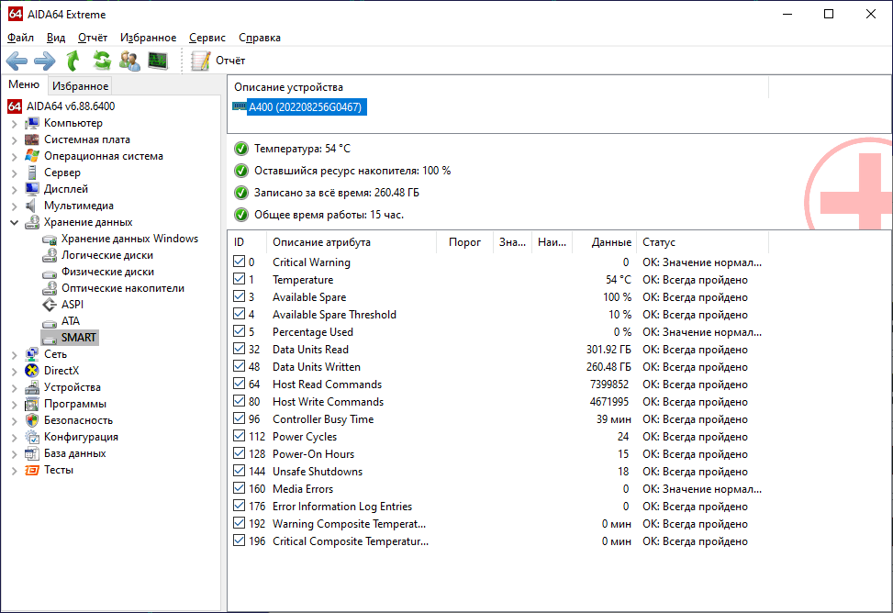Open the Файл menu

[20, 38]
